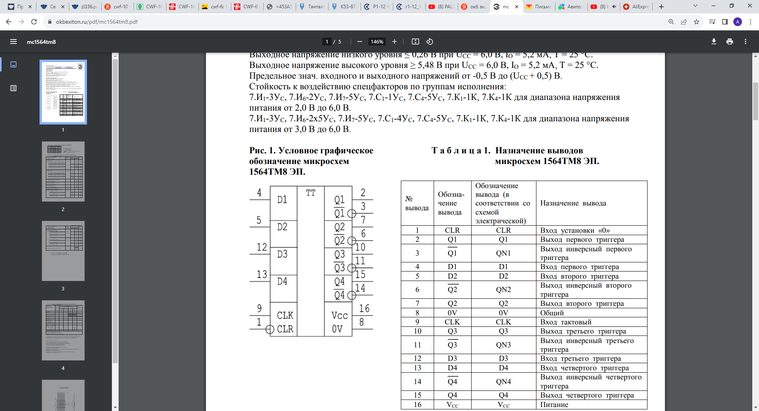This screenshot has width=759, height=411.
Task: Open the Chrome three-dot menu
Action: click(750, 22)
